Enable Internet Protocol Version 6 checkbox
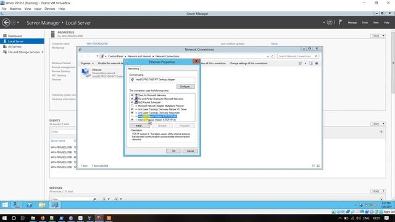The image size is (395, 222). [x=132, y=117]
